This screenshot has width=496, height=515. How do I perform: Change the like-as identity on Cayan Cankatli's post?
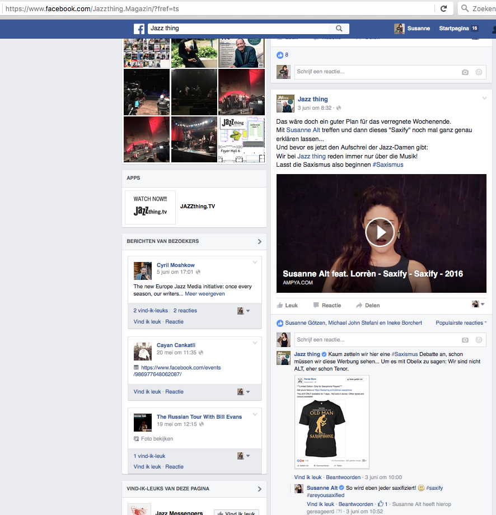[x=244, y=391]
